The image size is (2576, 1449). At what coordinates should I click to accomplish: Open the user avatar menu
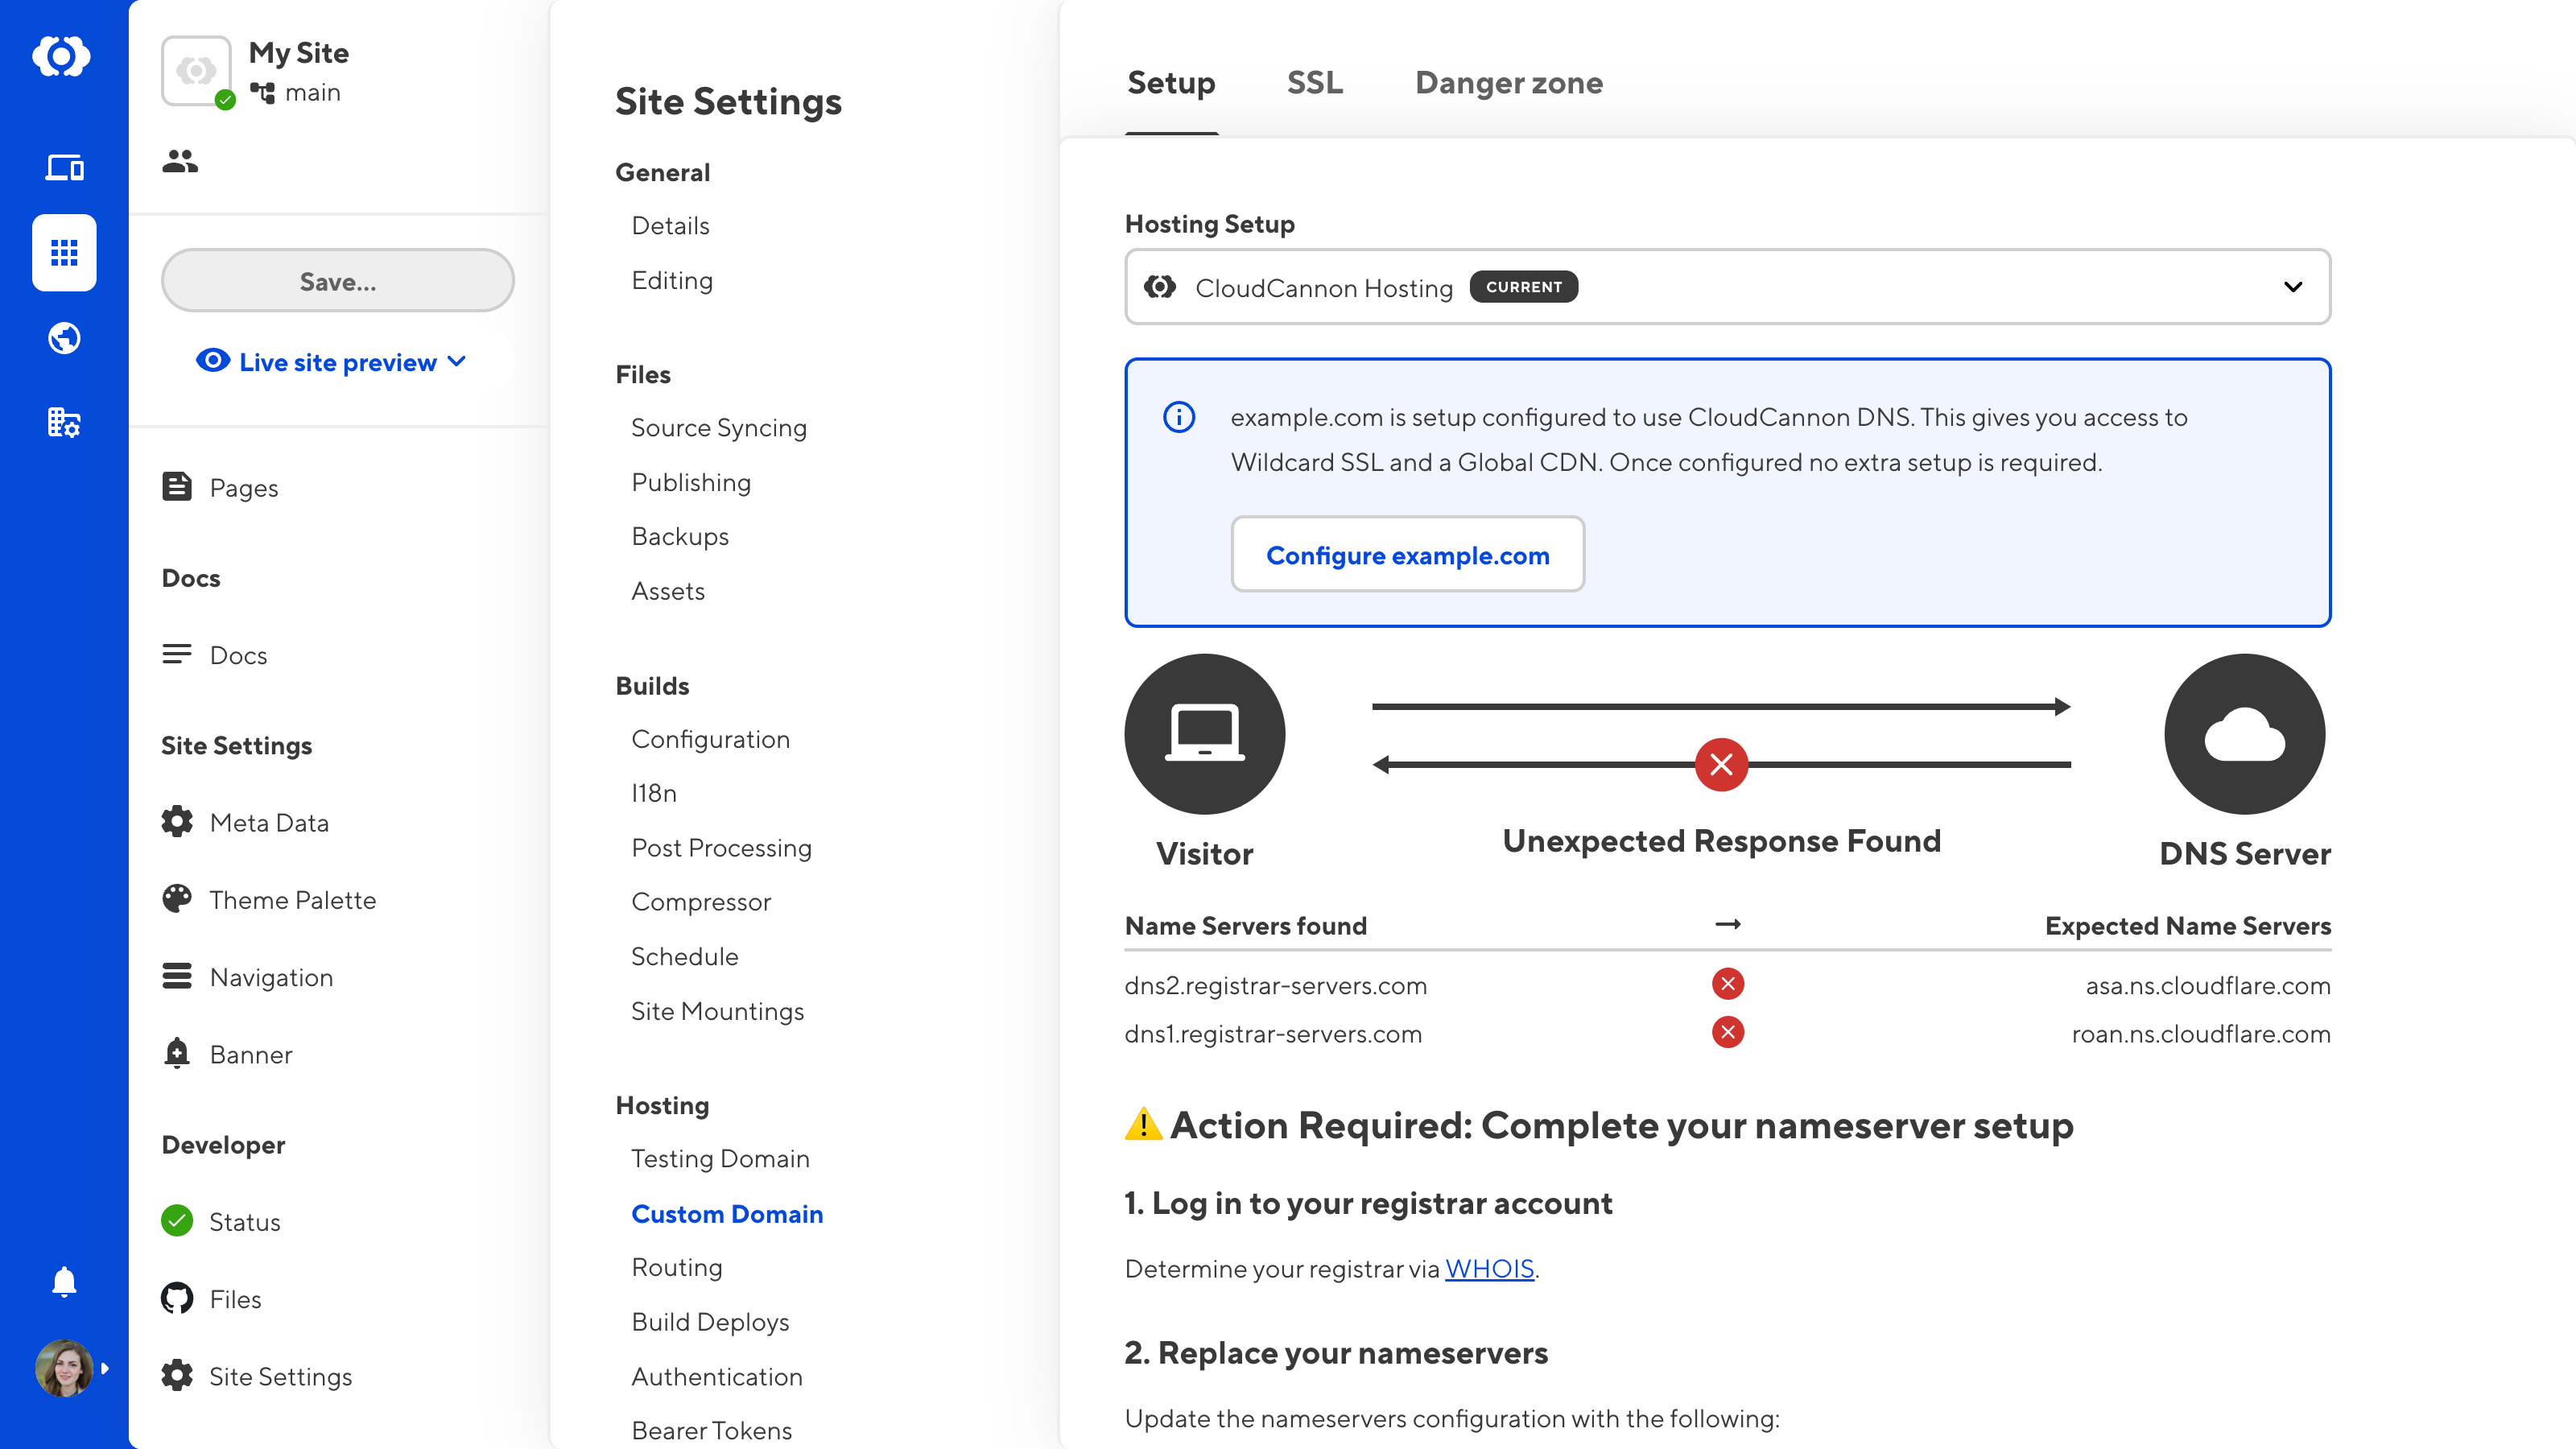click(64, 1368)
